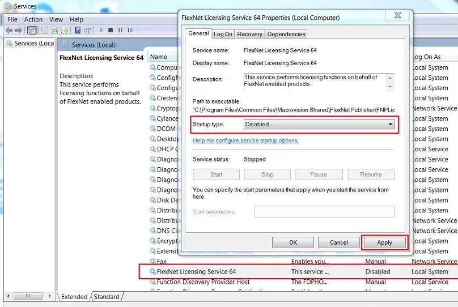Click the OK button
The width and height of the screenshot is (458, 307).
pyautogui.click(x=293, y=242)
